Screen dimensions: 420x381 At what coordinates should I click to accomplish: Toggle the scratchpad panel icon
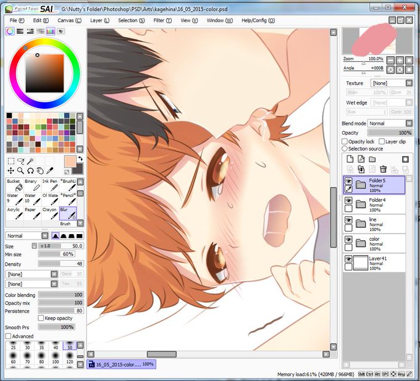tap(61, 31)
